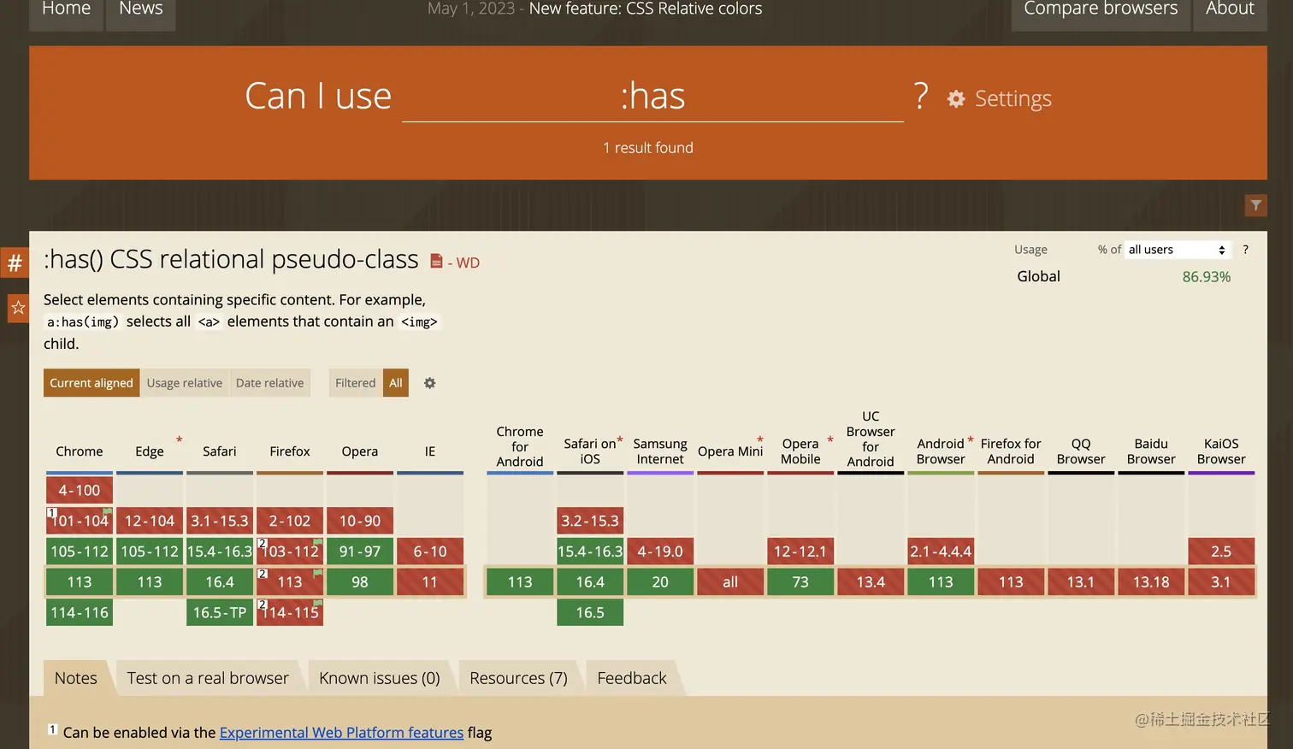The image size is (1293, 749).
Task: Select Opera Mobile 12-12.1 cell
Action: pyautogui.click(x=800, y=551)
